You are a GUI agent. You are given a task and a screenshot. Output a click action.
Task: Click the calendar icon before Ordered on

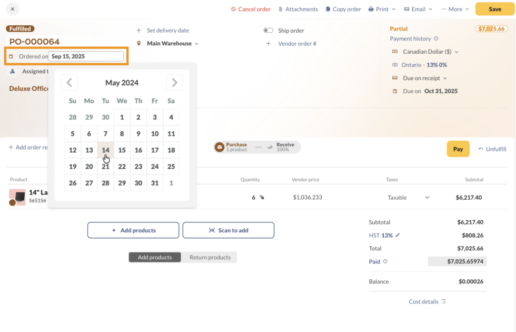(11, 56)
